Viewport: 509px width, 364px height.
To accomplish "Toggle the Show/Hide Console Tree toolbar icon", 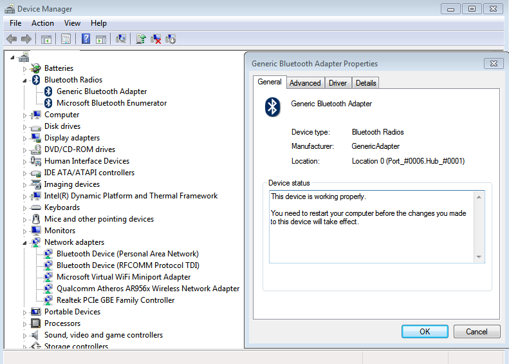I will [46, 39].
